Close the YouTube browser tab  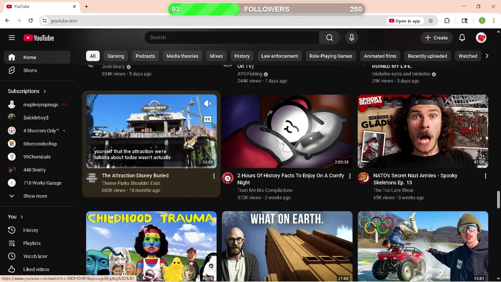pos(74,6)
